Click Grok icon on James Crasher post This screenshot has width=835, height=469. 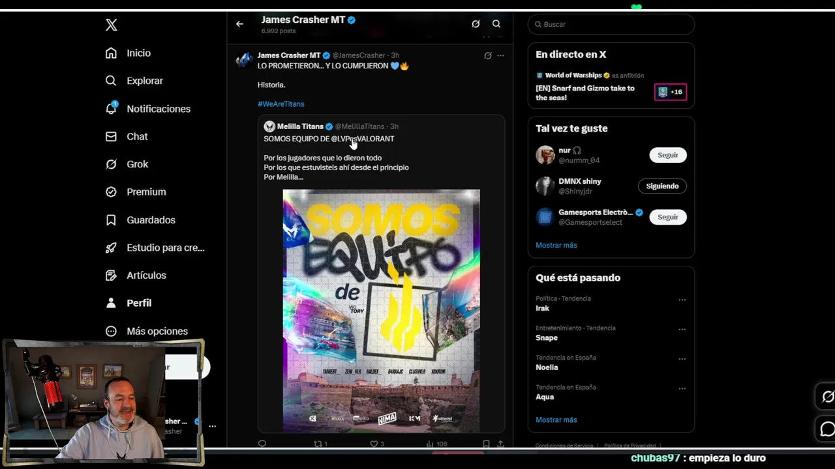click(487, 55)
